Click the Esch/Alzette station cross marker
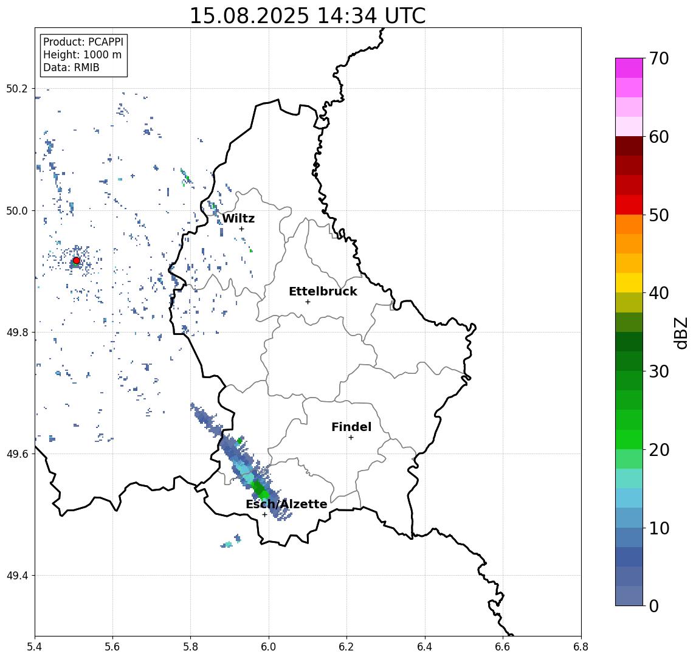 264,515
